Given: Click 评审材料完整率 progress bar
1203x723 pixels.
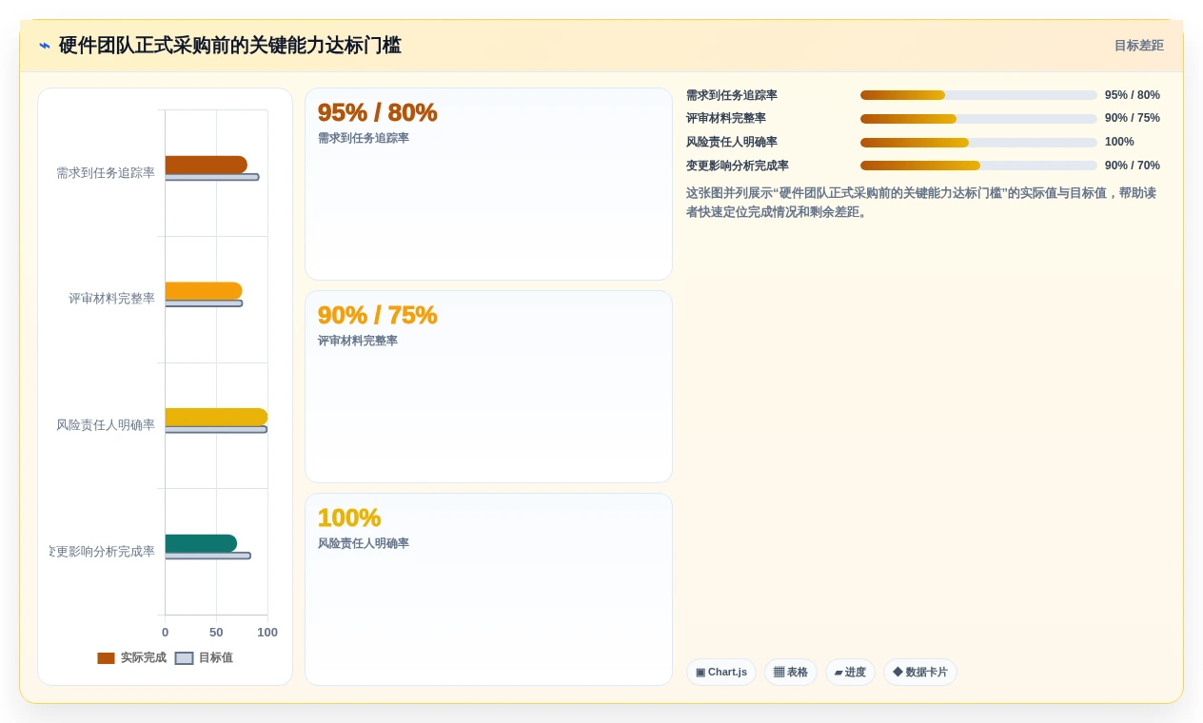Looking at the screenshot, I should (x=978, y=119).
